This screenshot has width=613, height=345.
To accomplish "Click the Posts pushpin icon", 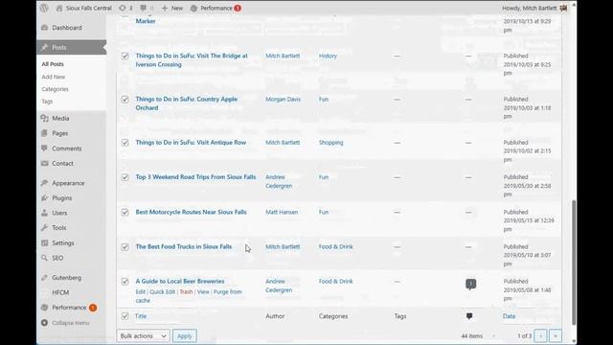I will pos(45,47).
